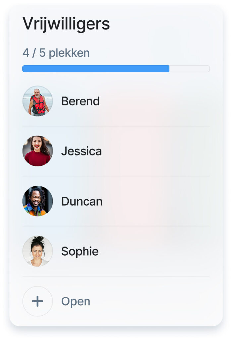Screen dimensions: 232x340
Task: Click the separator above the Open row
Action: click(116, 276)
